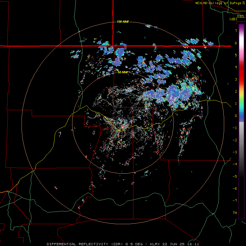Click the -6 dB tick label on the color scale
Image resolution: width=246 pixels, height=246 pixels.
[235, 189]
